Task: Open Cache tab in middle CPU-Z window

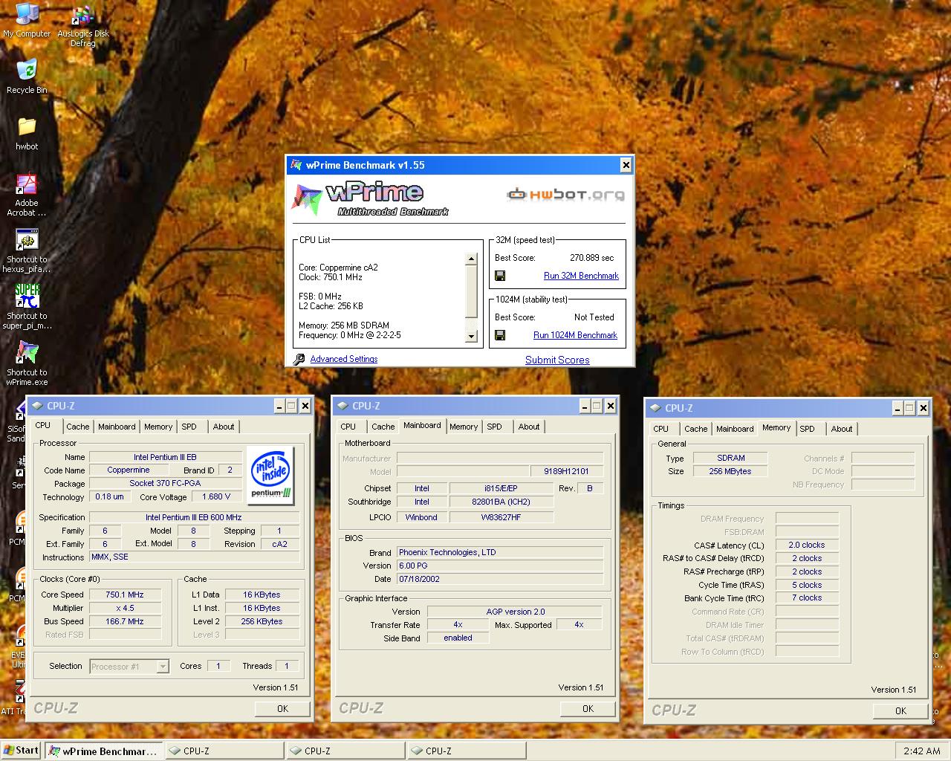Action: [x=383, y=427]
